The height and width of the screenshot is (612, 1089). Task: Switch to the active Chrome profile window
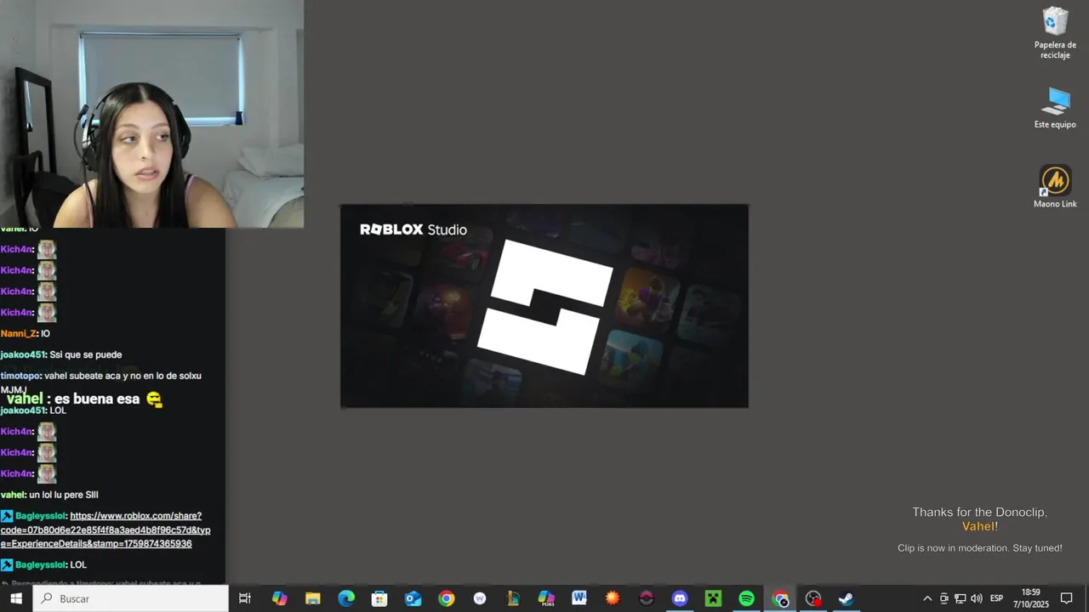click(x=780, y=598)
